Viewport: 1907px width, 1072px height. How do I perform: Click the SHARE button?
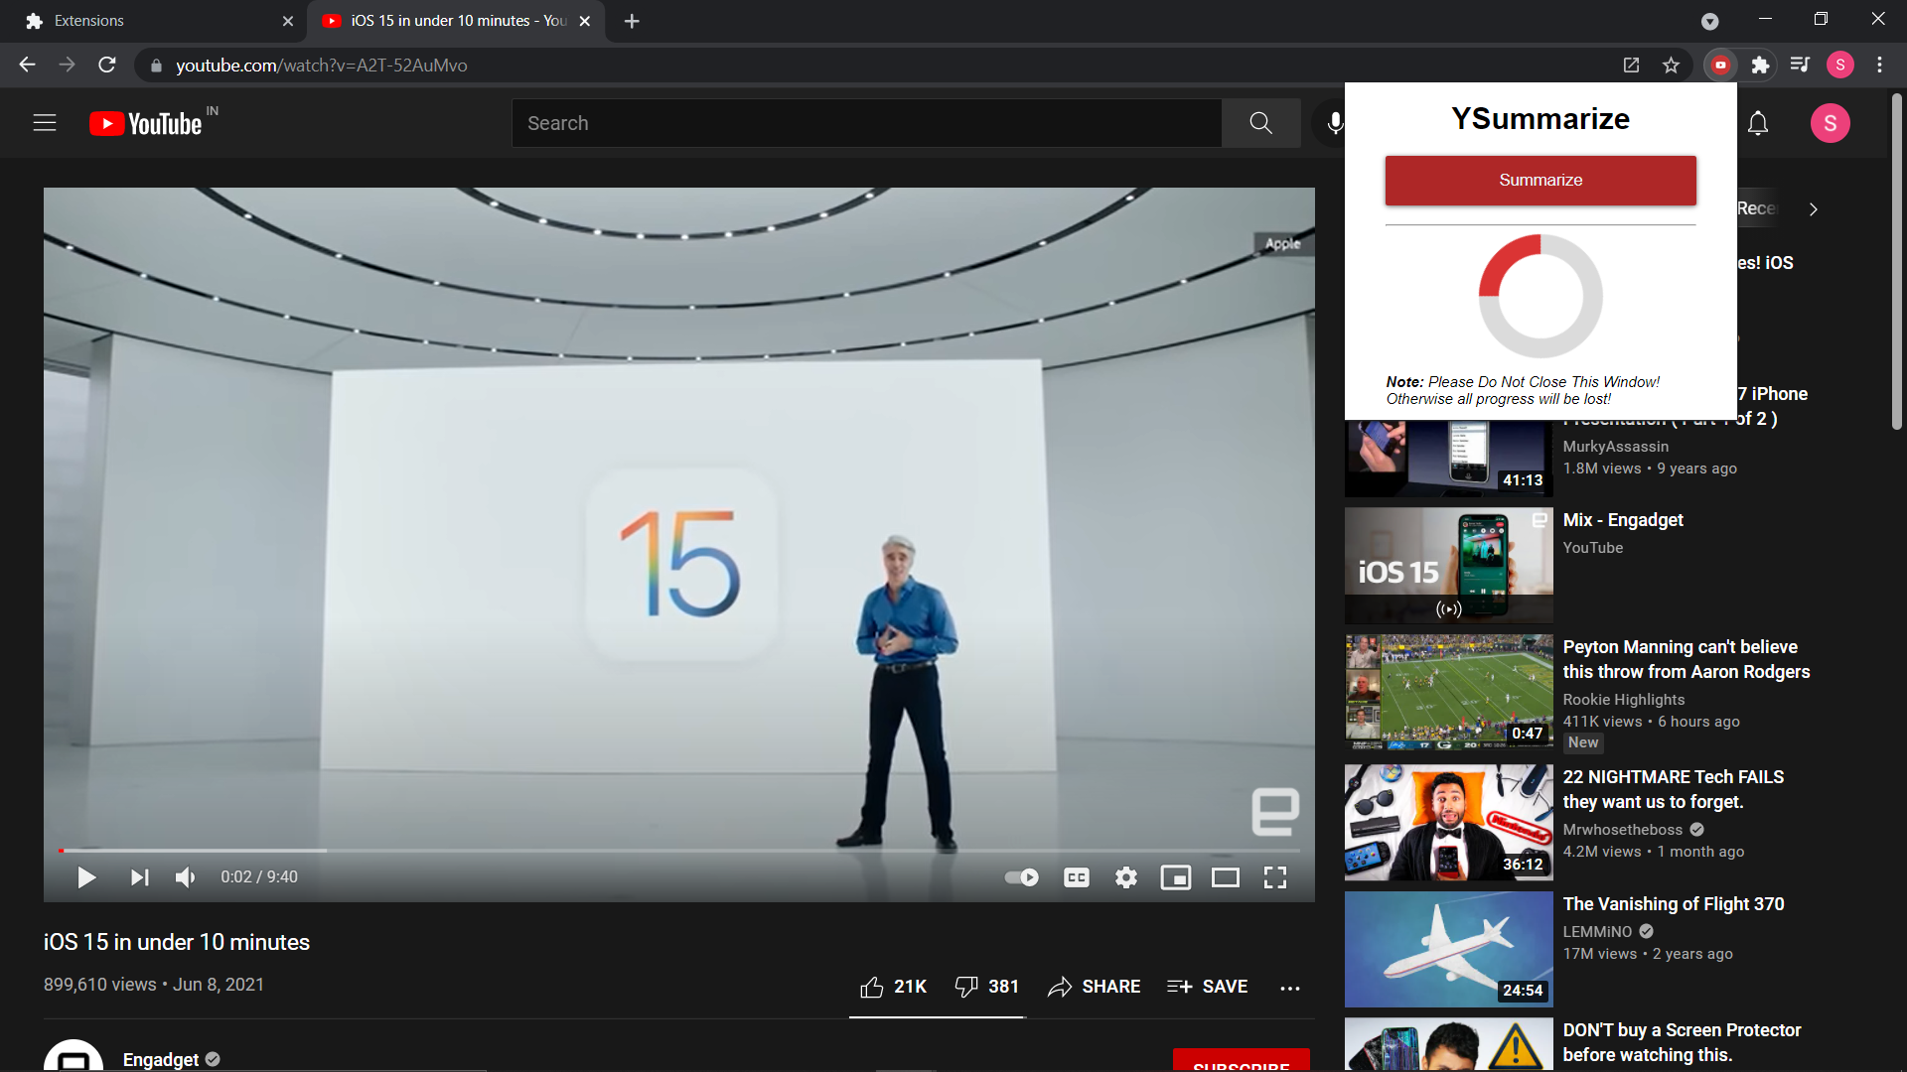1094,987
